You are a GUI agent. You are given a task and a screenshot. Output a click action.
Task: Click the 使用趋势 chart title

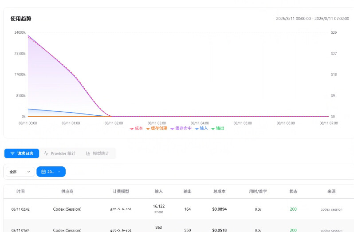pos(21,19)
